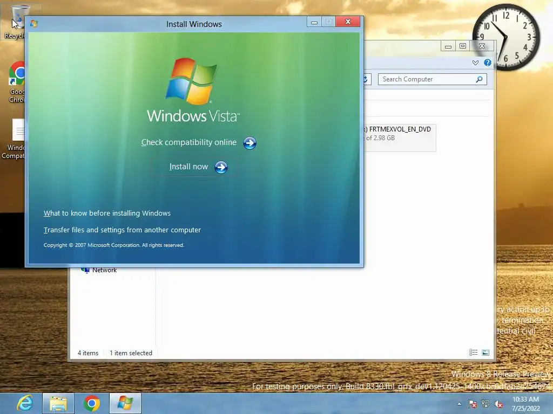The height and width of the screenshot is (414, 553).
Task: Open Transfer files and settings from another computer
Action: [122, 230]
